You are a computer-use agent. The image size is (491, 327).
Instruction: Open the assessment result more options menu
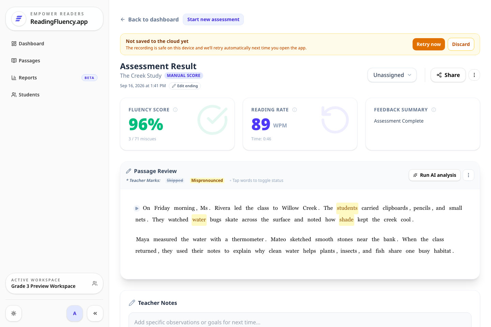click(474, 75)
